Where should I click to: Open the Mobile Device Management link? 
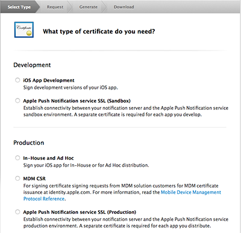point(191,192)
